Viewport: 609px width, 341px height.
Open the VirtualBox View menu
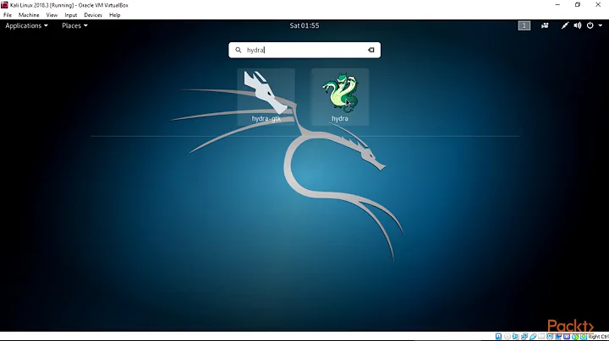[x=52, y=15]
